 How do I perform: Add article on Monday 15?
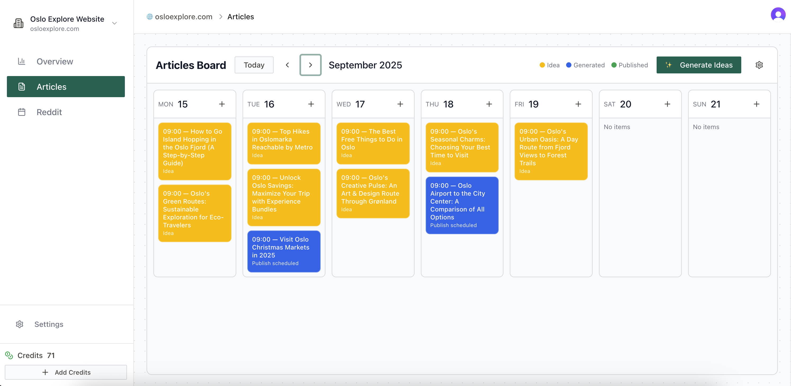click(222, 104)
